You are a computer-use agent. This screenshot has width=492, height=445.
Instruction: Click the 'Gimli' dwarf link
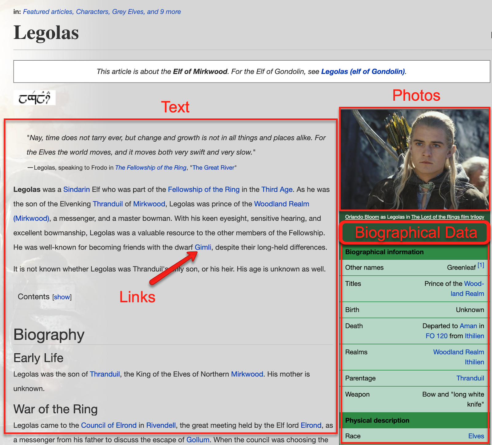(203, 247)
